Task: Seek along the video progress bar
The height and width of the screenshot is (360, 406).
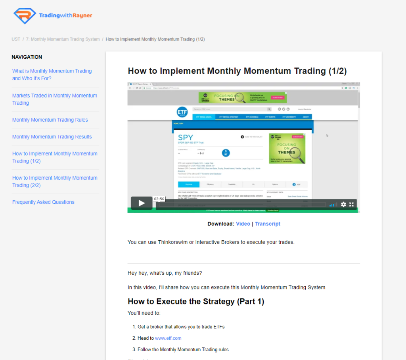Action: (x=242, y=205)
